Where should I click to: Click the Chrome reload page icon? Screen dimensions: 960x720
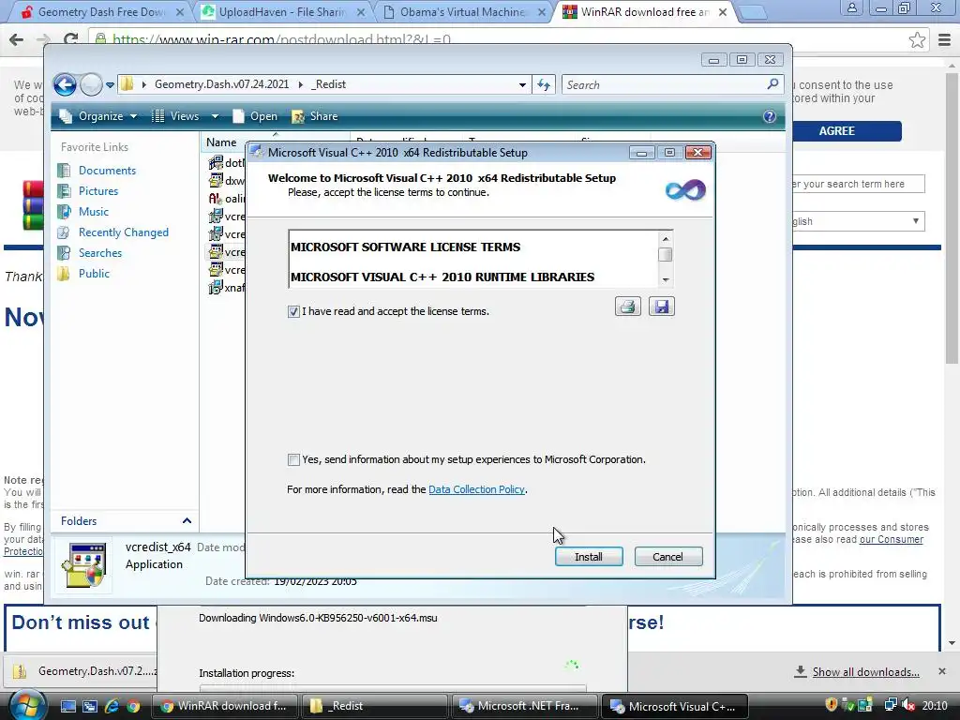point(71,39)
